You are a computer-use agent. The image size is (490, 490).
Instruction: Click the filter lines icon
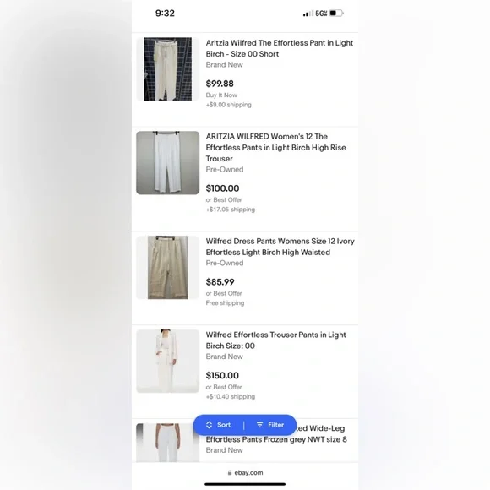coord(259,425)
